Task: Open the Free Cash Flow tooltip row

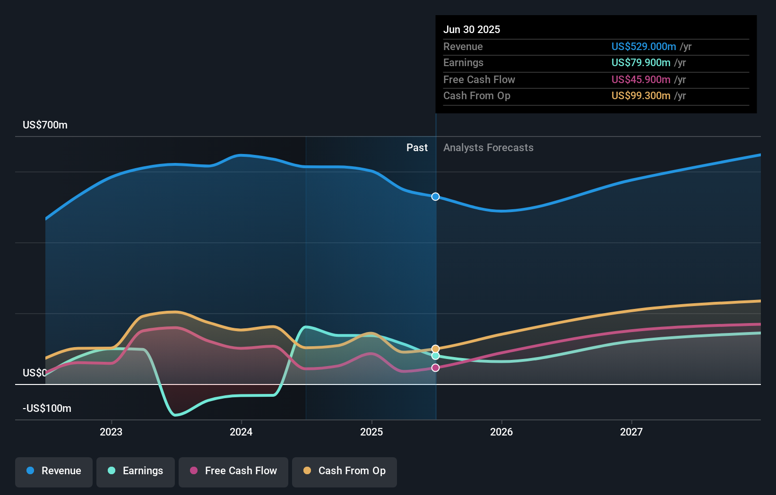Action: pos(479,79)
